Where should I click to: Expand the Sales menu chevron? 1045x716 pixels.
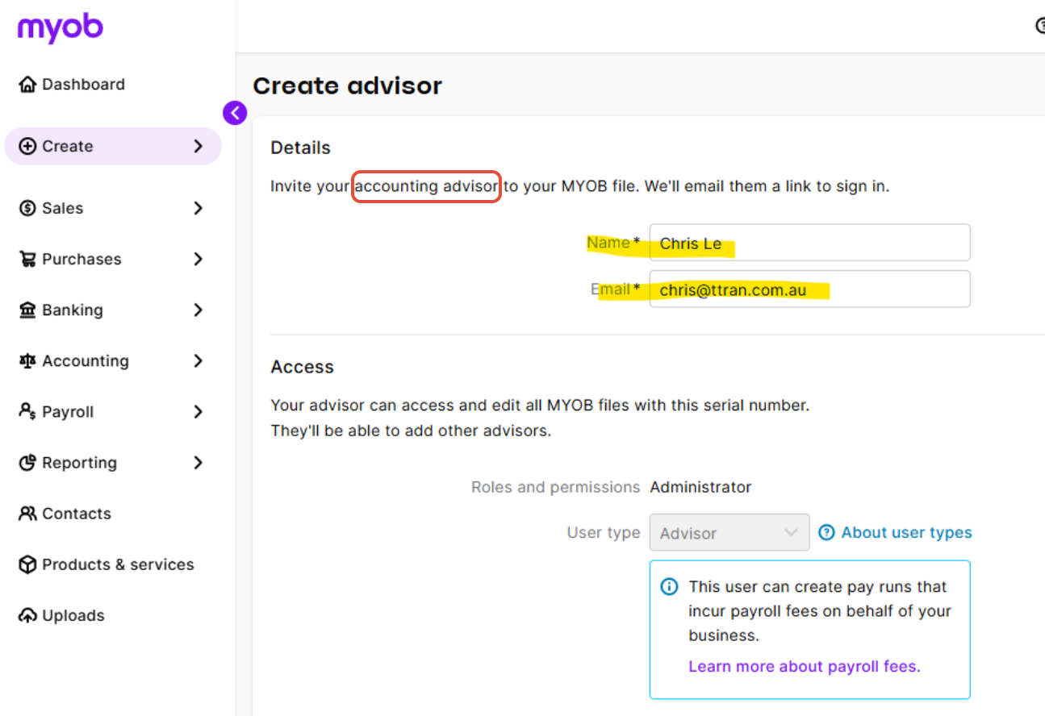pyautogui.click(x=199, y=208)
